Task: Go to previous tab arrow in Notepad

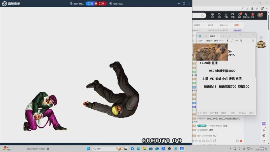Action: click(x=206, y=36)
